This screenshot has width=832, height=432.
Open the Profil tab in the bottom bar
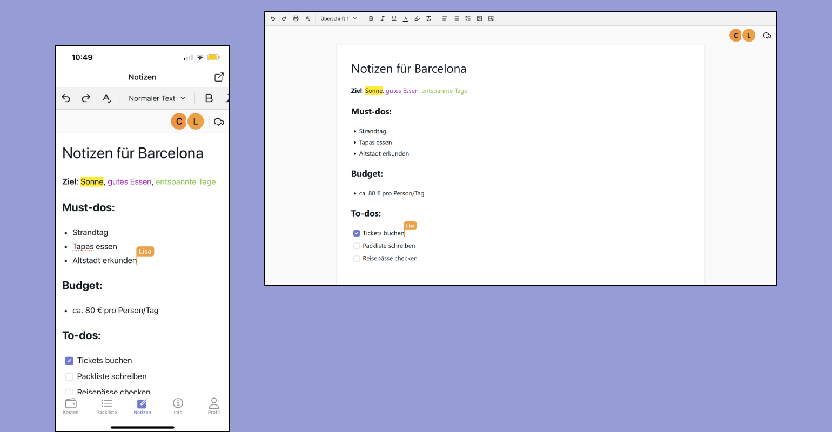214,406
